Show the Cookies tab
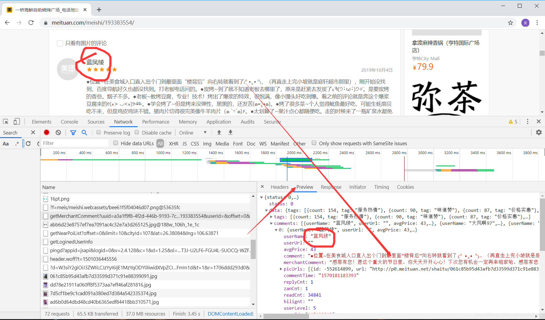Viewport: 545px width, 320px height. coord(405,187)
